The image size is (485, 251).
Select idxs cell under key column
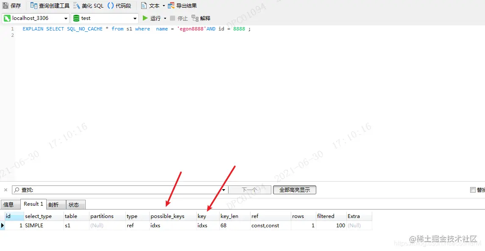208,225
